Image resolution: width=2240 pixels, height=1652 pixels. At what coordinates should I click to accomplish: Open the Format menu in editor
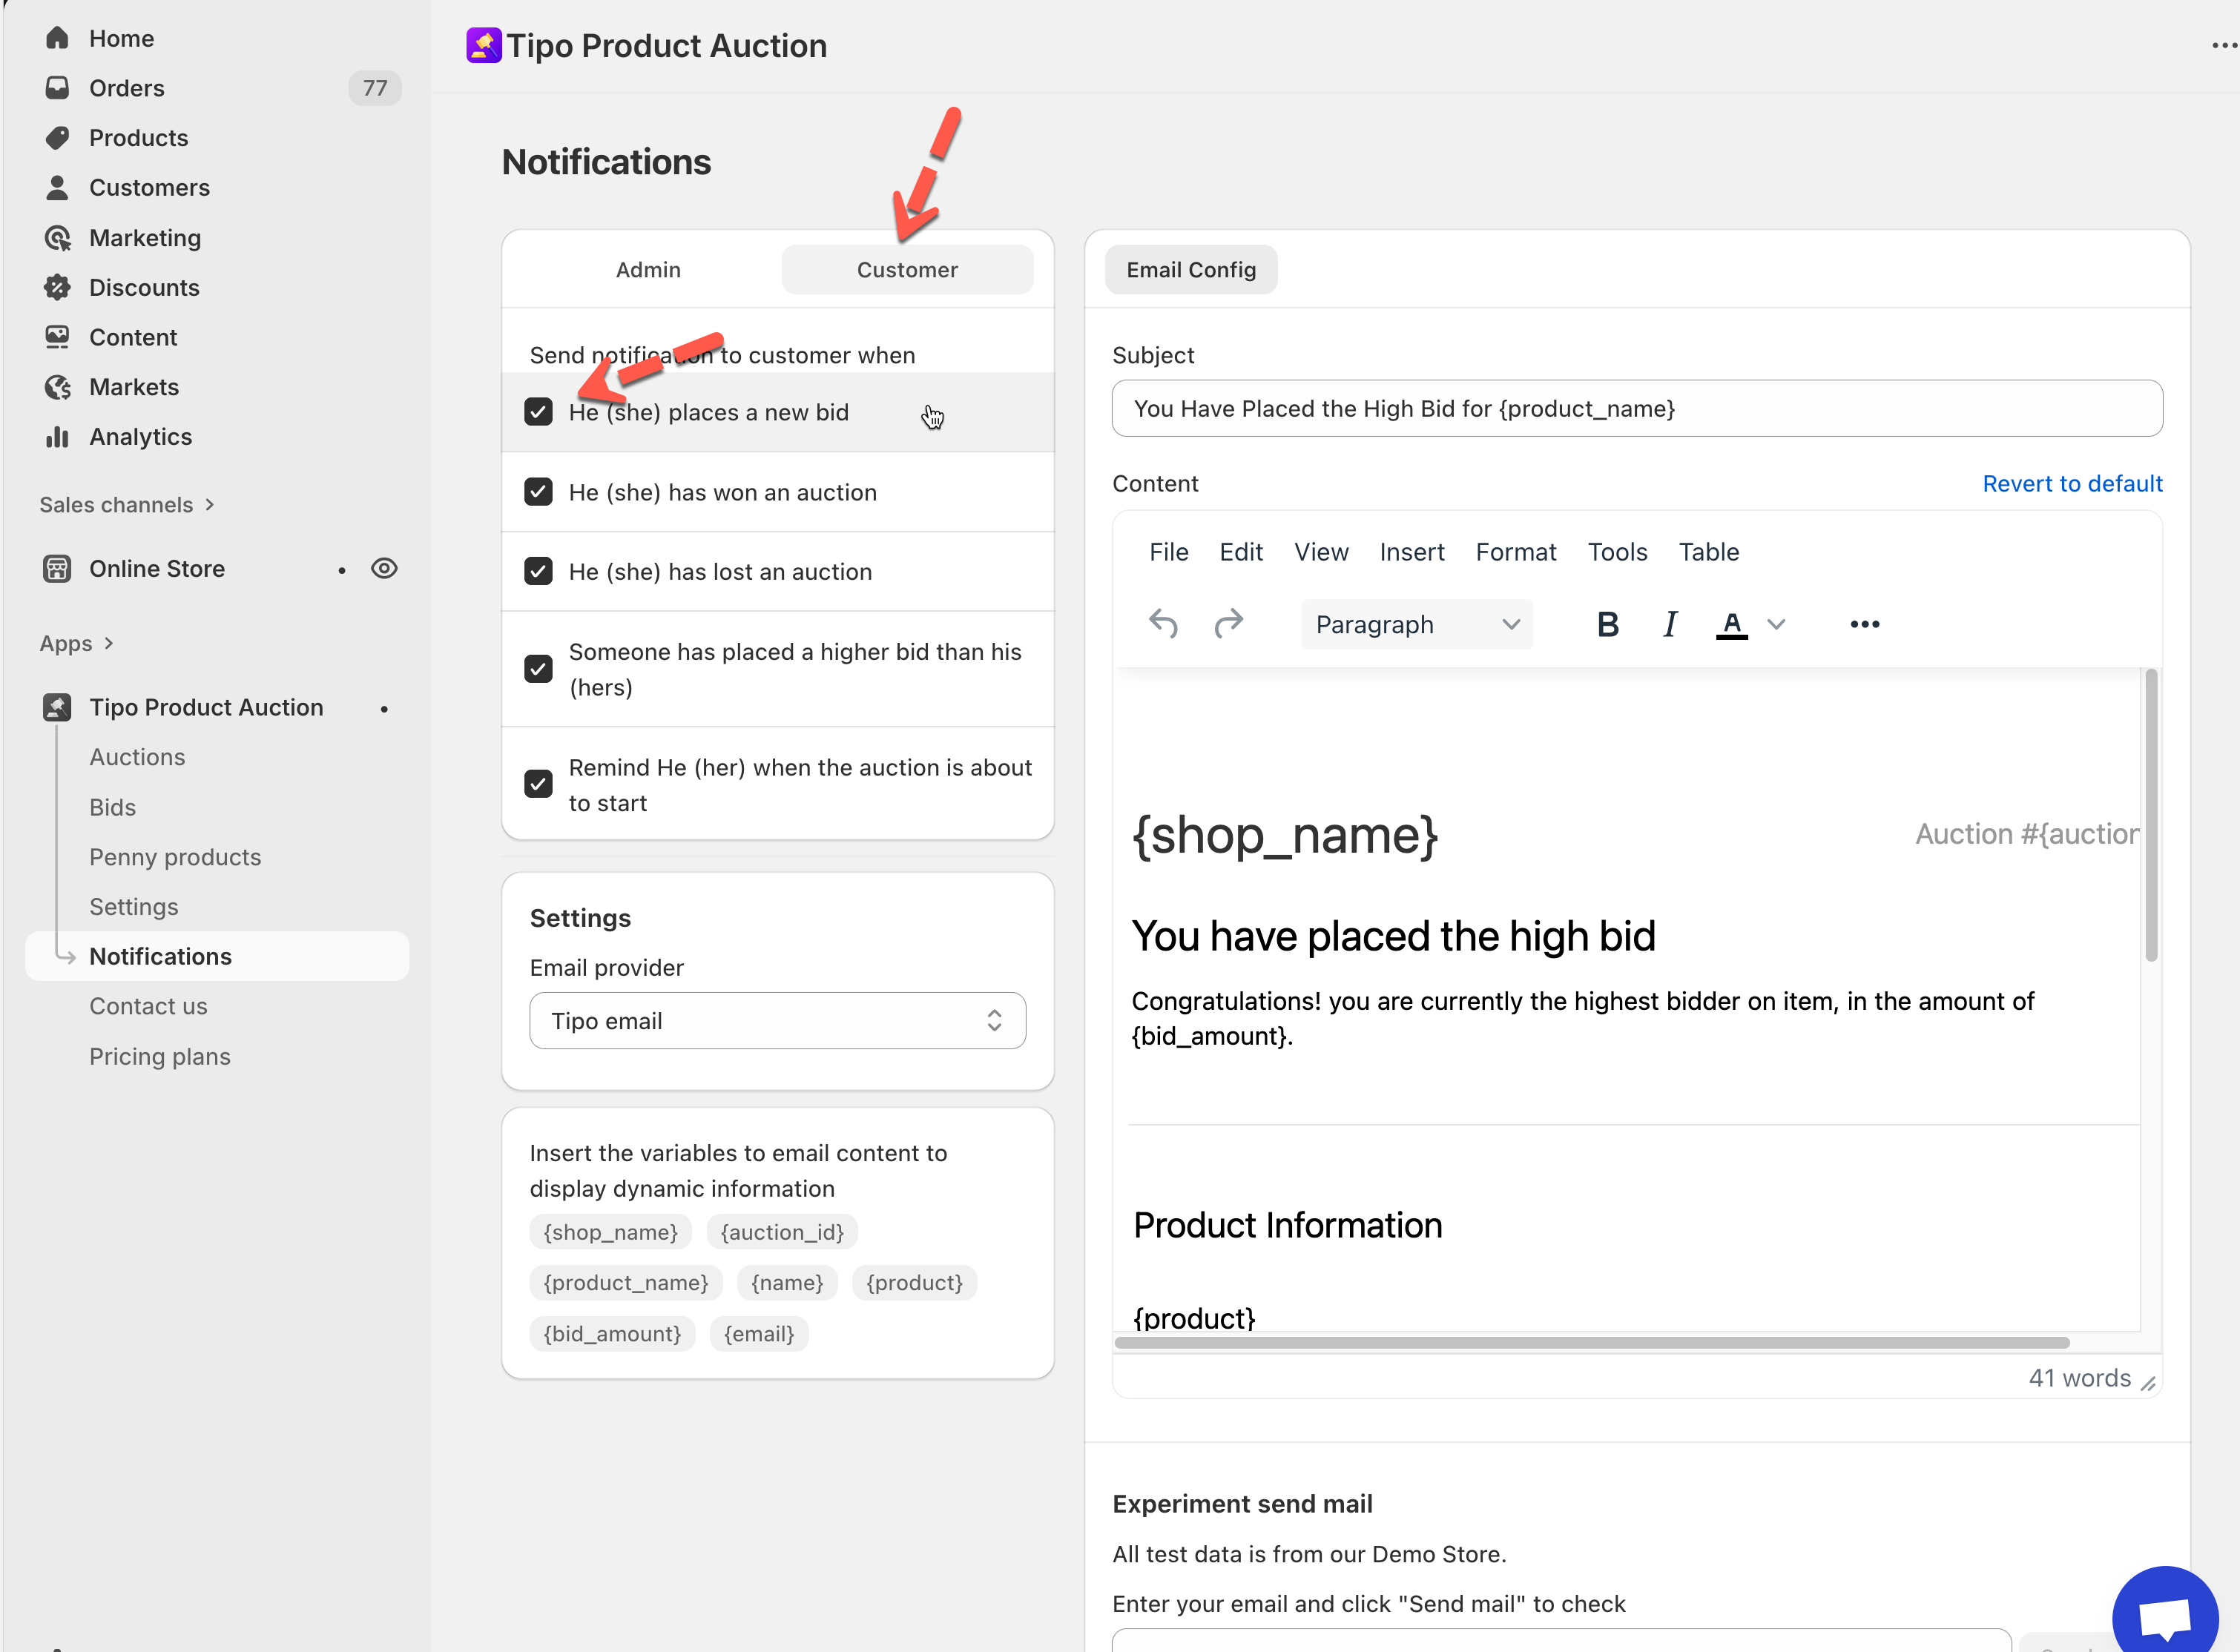1515,552
